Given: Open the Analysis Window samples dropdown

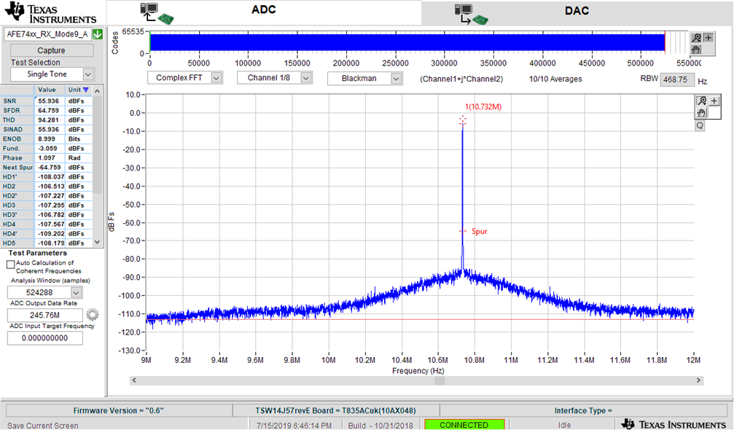Looking at the screenshot, I should click(77, 292).
